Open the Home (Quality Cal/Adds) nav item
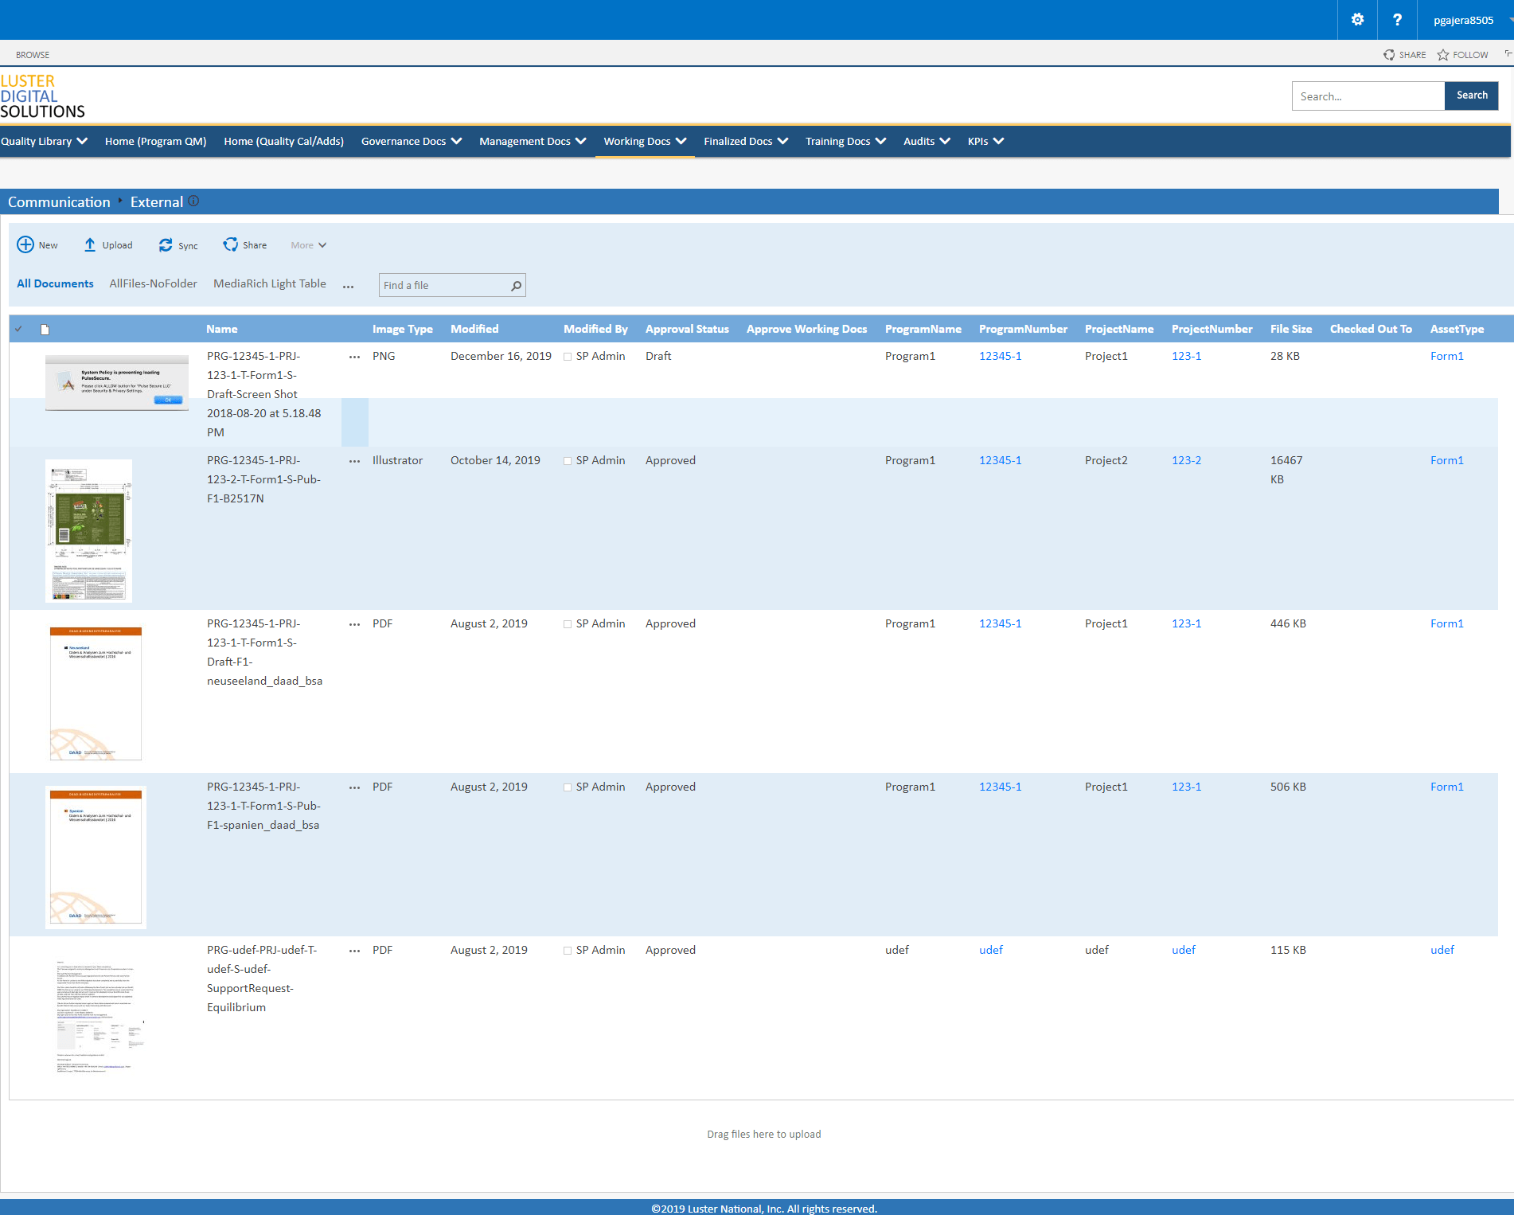Image resolution: width=1514 pixels, height=1215 pixels. pyautogui.click(x=284, y=141)
